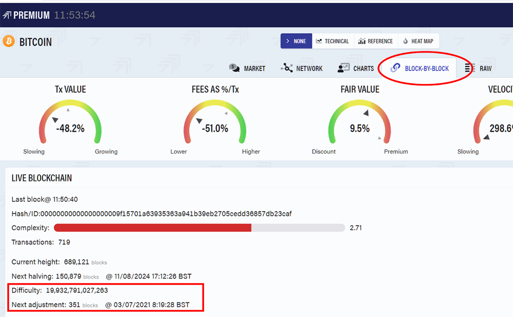
Task: Select Reference via its bar chart icon
Action: point(362,41)
